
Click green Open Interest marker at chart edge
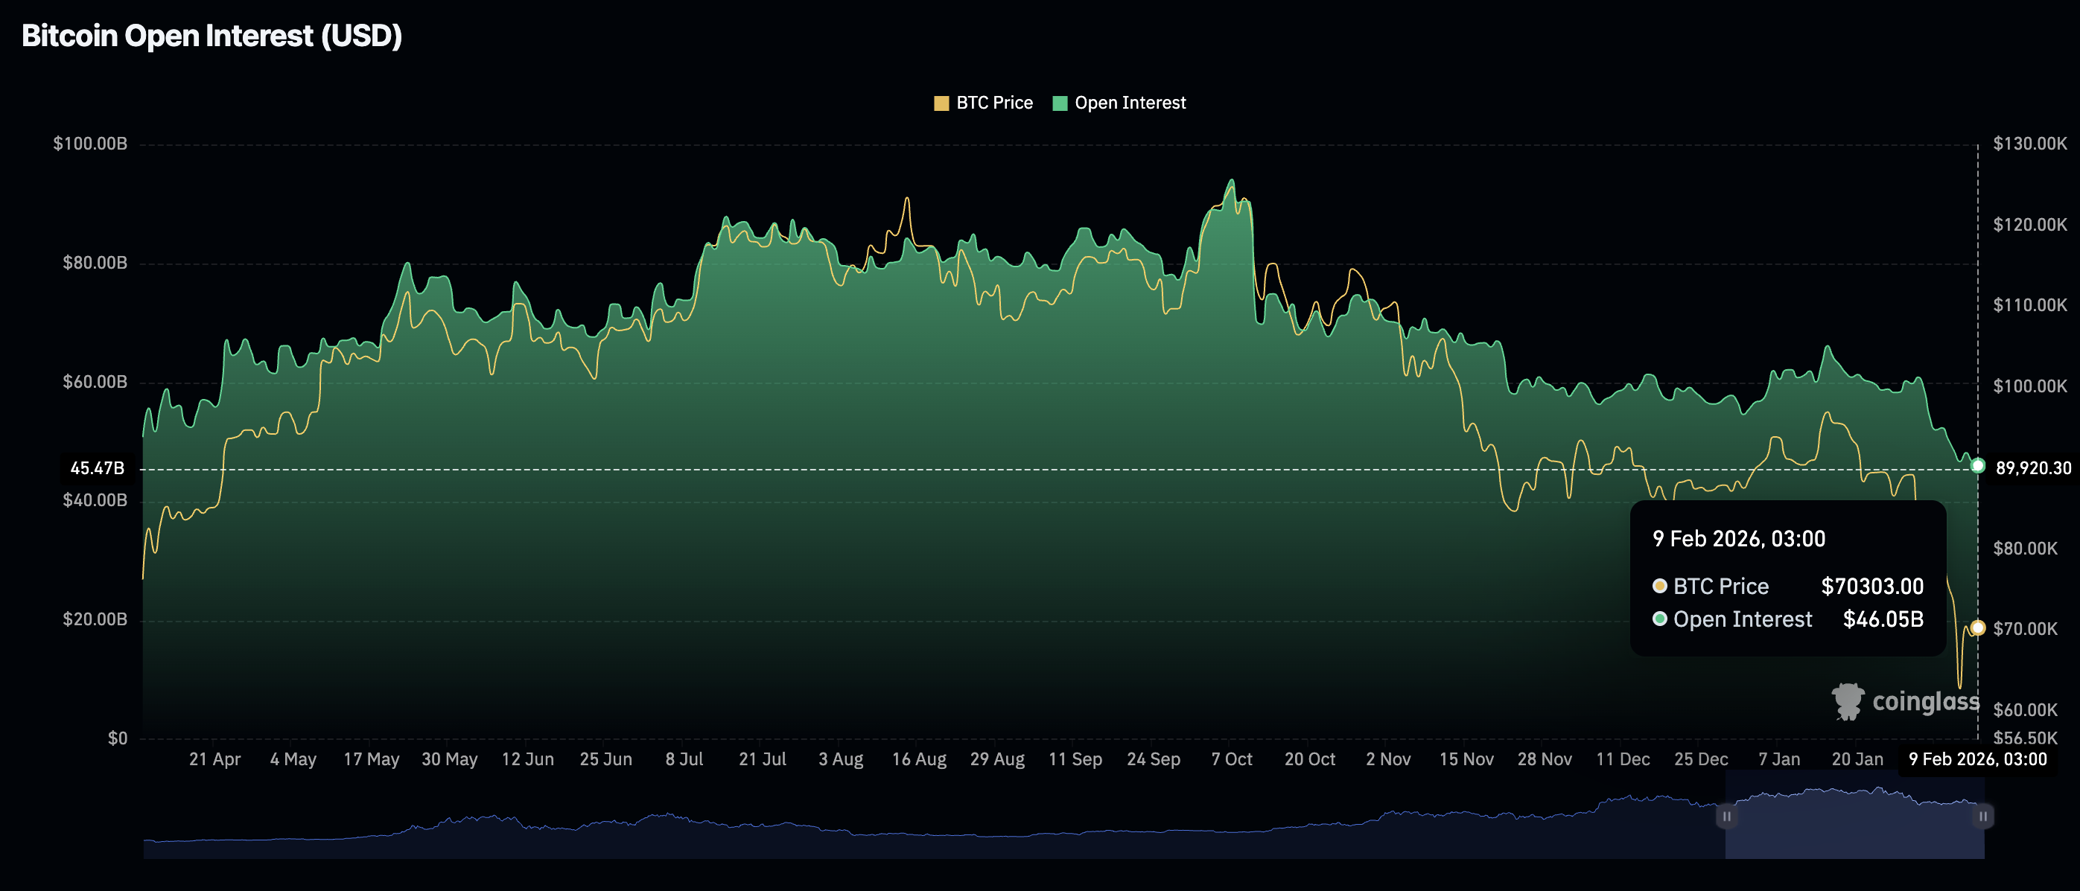click(x=1977, y=466)
